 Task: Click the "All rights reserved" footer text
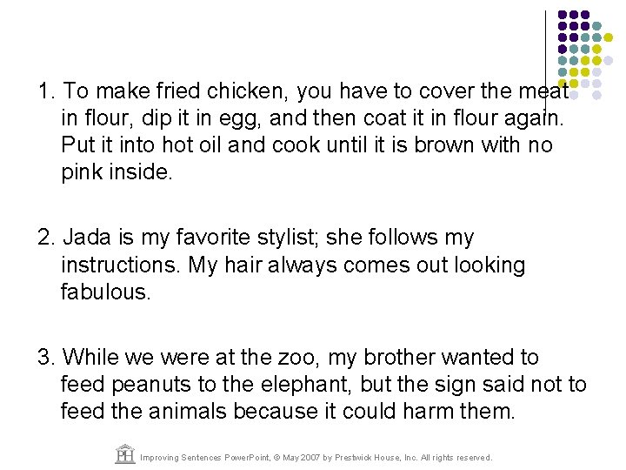(461, 457)
